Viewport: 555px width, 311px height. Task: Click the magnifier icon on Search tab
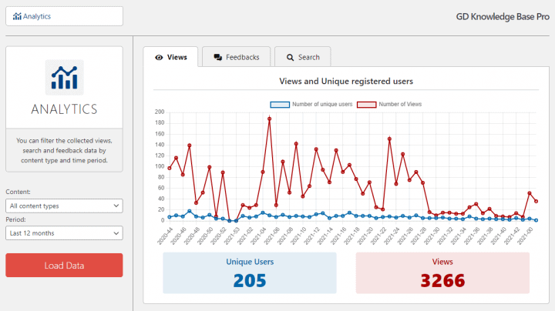291,57
